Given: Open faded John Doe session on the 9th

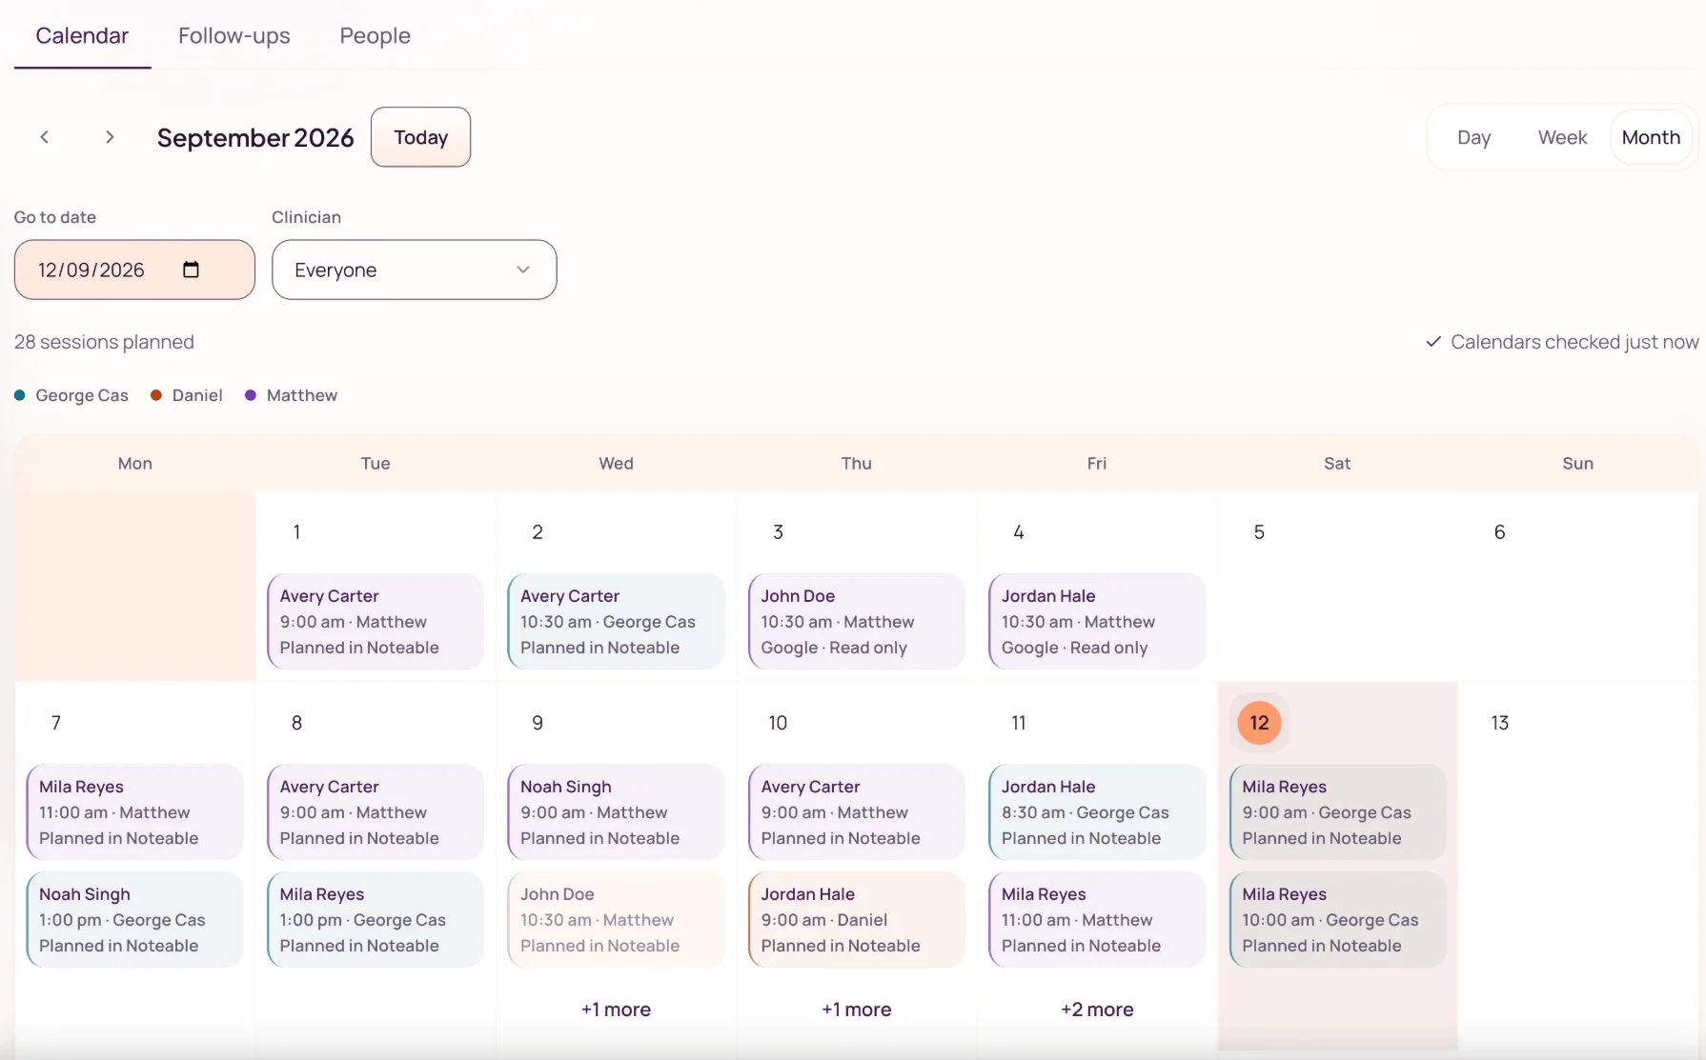Looking at the screenshot, I should click(x=616, y=920).
